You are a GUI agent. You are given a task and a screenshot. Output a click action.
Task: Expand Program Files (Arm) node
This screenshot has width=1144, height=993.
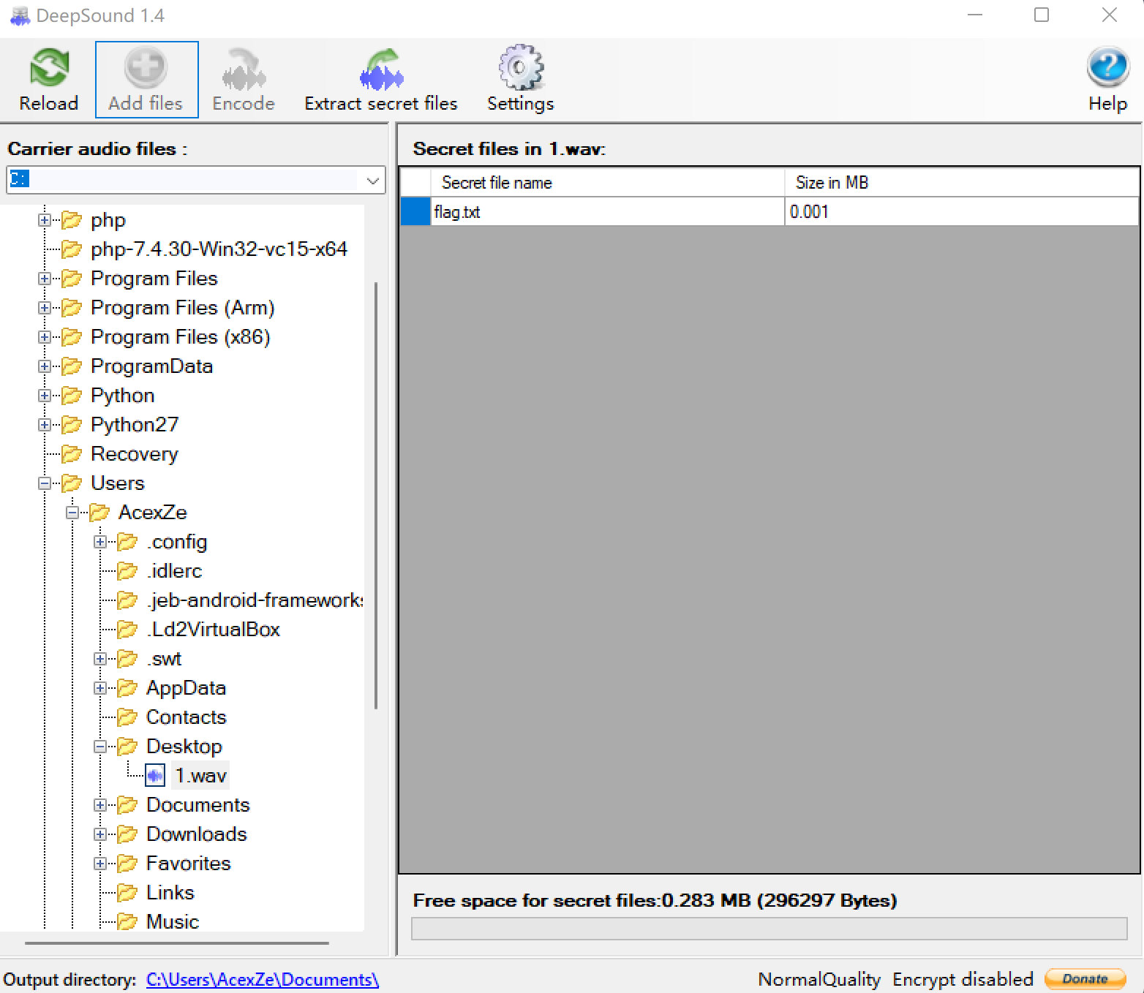coord(45,307)
